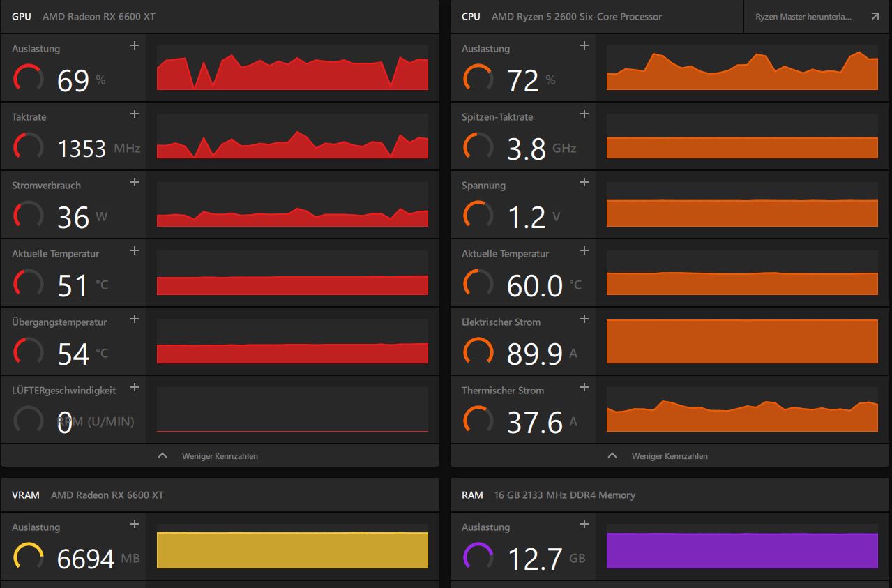The height and width of the screenshot is (588, 892).
Task: Click the GPU Taktrate 1353 MHz gauge
Action: pyautogui.click(x=29, y=146)
